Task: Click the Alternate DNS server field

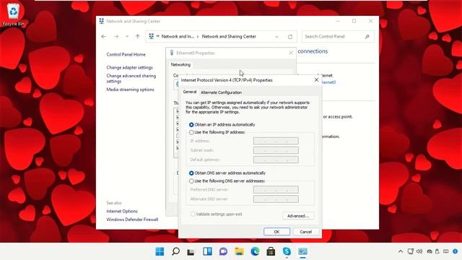Action: click(x=276, y=199)
